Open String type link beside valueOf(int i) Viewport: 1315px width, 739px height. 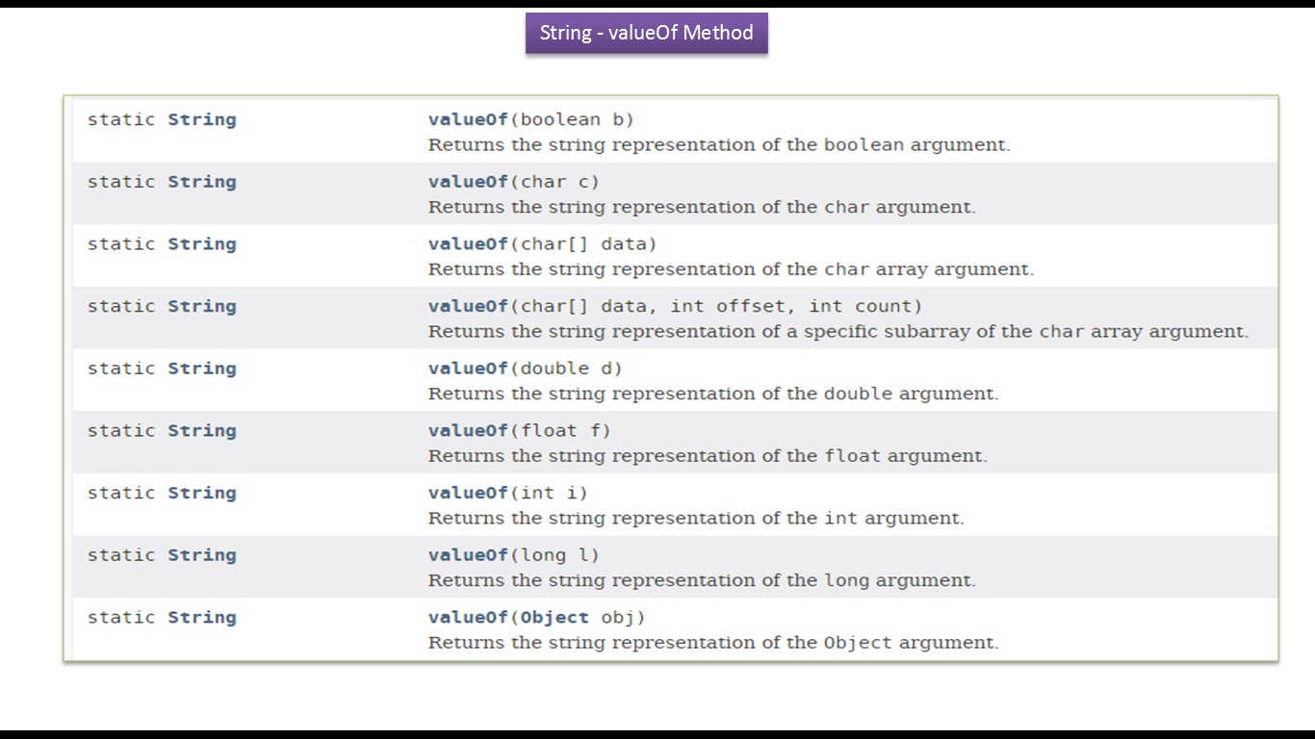click(x=202, y=493)
